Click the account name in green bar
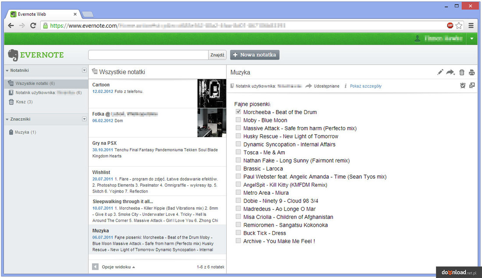The height and width of the screenshot is (278, 482). pos(443,39)
